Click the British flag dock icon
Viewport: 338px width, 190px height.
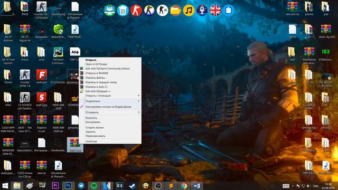(x=215, y=10)
